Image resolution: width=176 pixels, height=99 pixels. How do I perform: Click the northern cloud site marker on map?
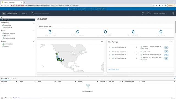(57, 54)
